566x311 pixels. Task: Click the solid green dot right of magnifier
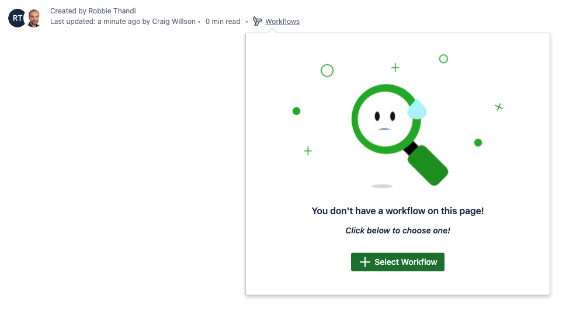pyautogui.click(x=478, y=142)
